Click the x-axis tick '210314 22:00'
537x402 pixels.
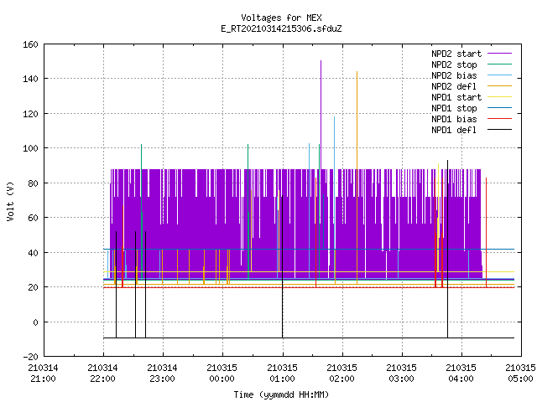tap(102, 374)
